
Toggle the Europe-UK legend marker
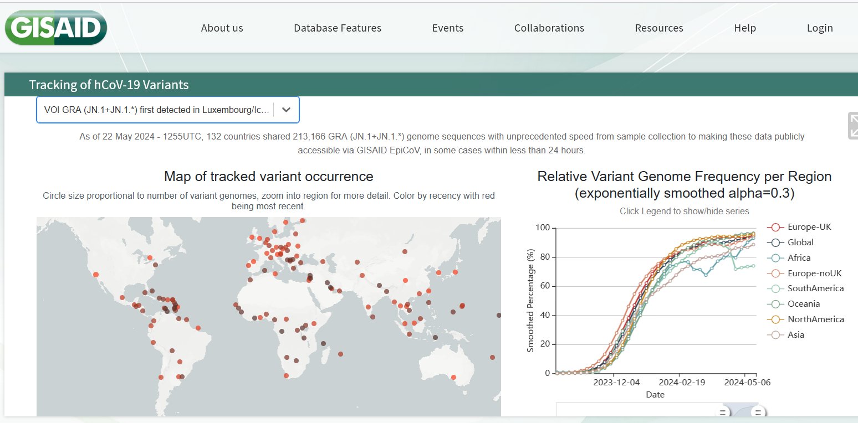point(775,227)
